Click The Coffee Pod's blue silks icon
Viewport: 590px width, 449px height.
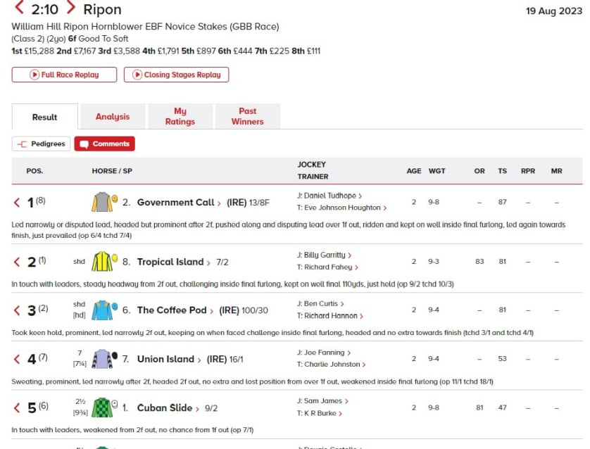(x=103, y=310)
